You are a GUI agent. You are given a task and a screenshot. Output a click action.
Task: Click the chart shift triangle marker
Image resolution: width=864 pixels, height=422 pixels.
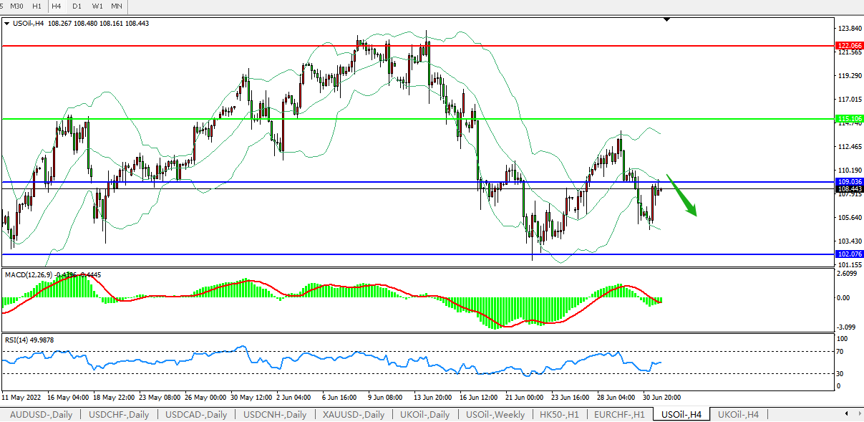tap(667, 20)
